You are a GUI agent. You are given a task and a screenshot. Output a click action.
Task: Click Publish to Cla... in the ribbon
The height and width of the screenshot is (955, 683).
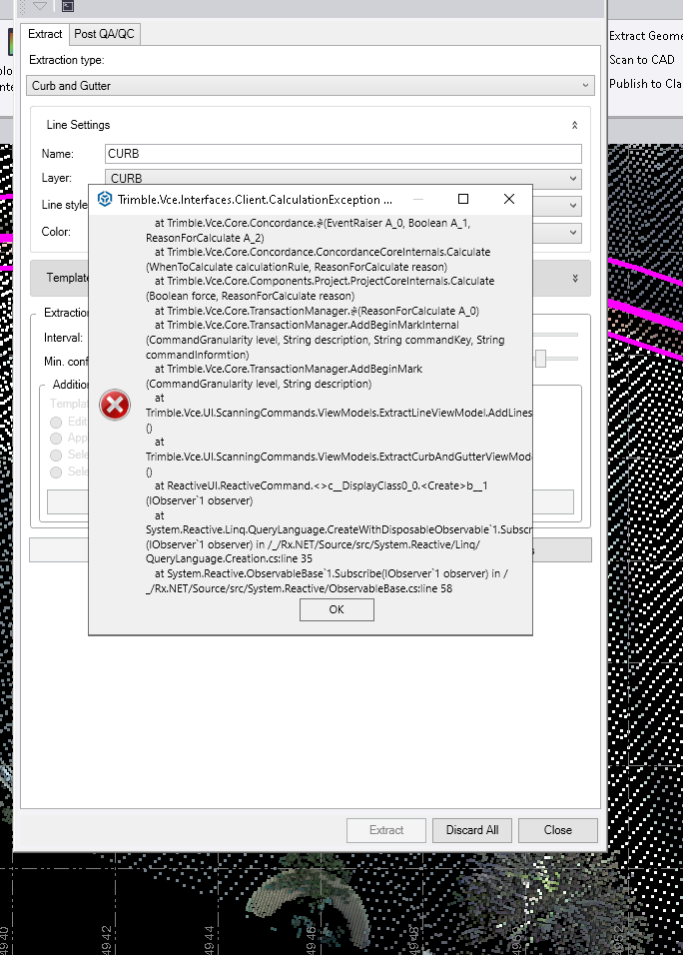click(x=645, y=84)
